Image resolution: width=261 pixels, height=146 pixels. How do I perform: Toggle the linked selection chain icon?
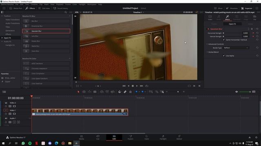click(x=125, y=92)
